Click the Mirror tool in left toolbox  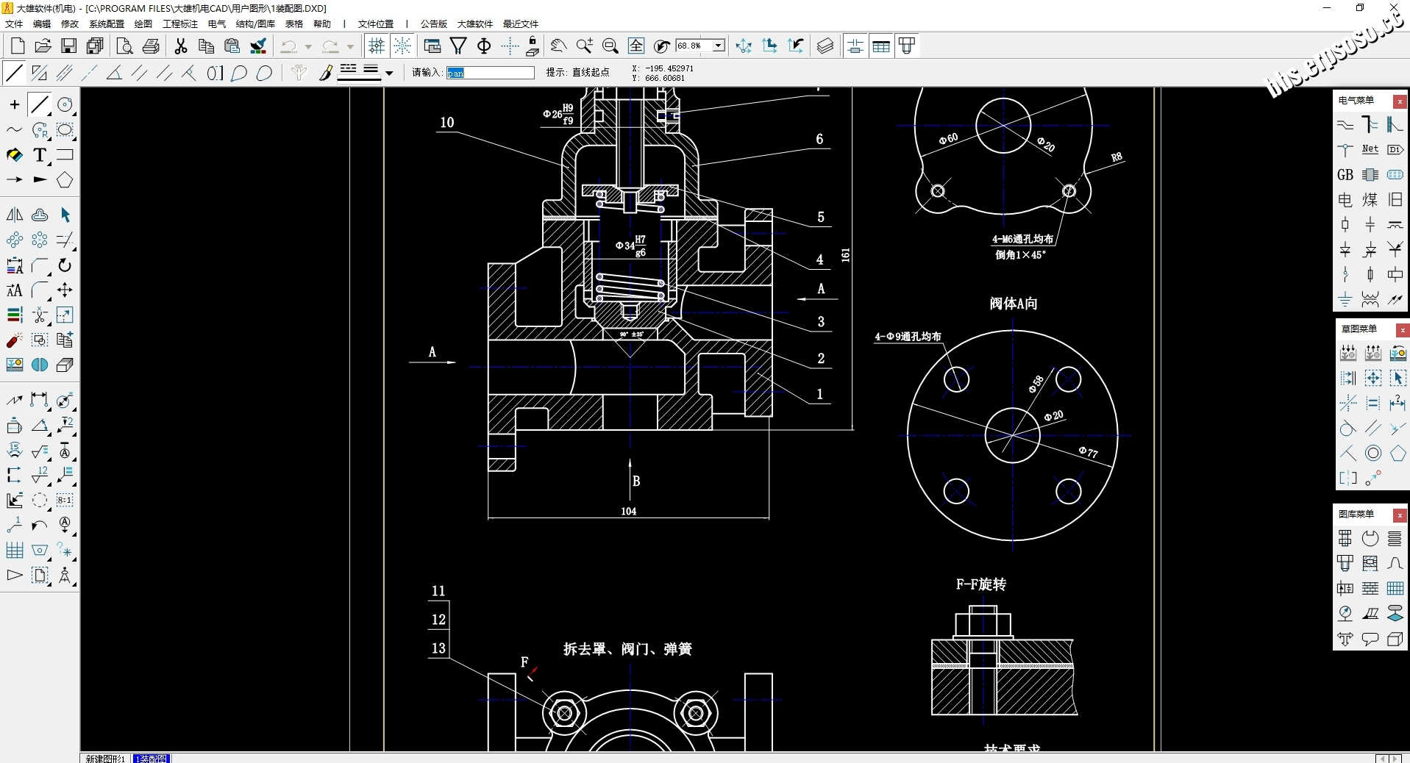point(15,215)
